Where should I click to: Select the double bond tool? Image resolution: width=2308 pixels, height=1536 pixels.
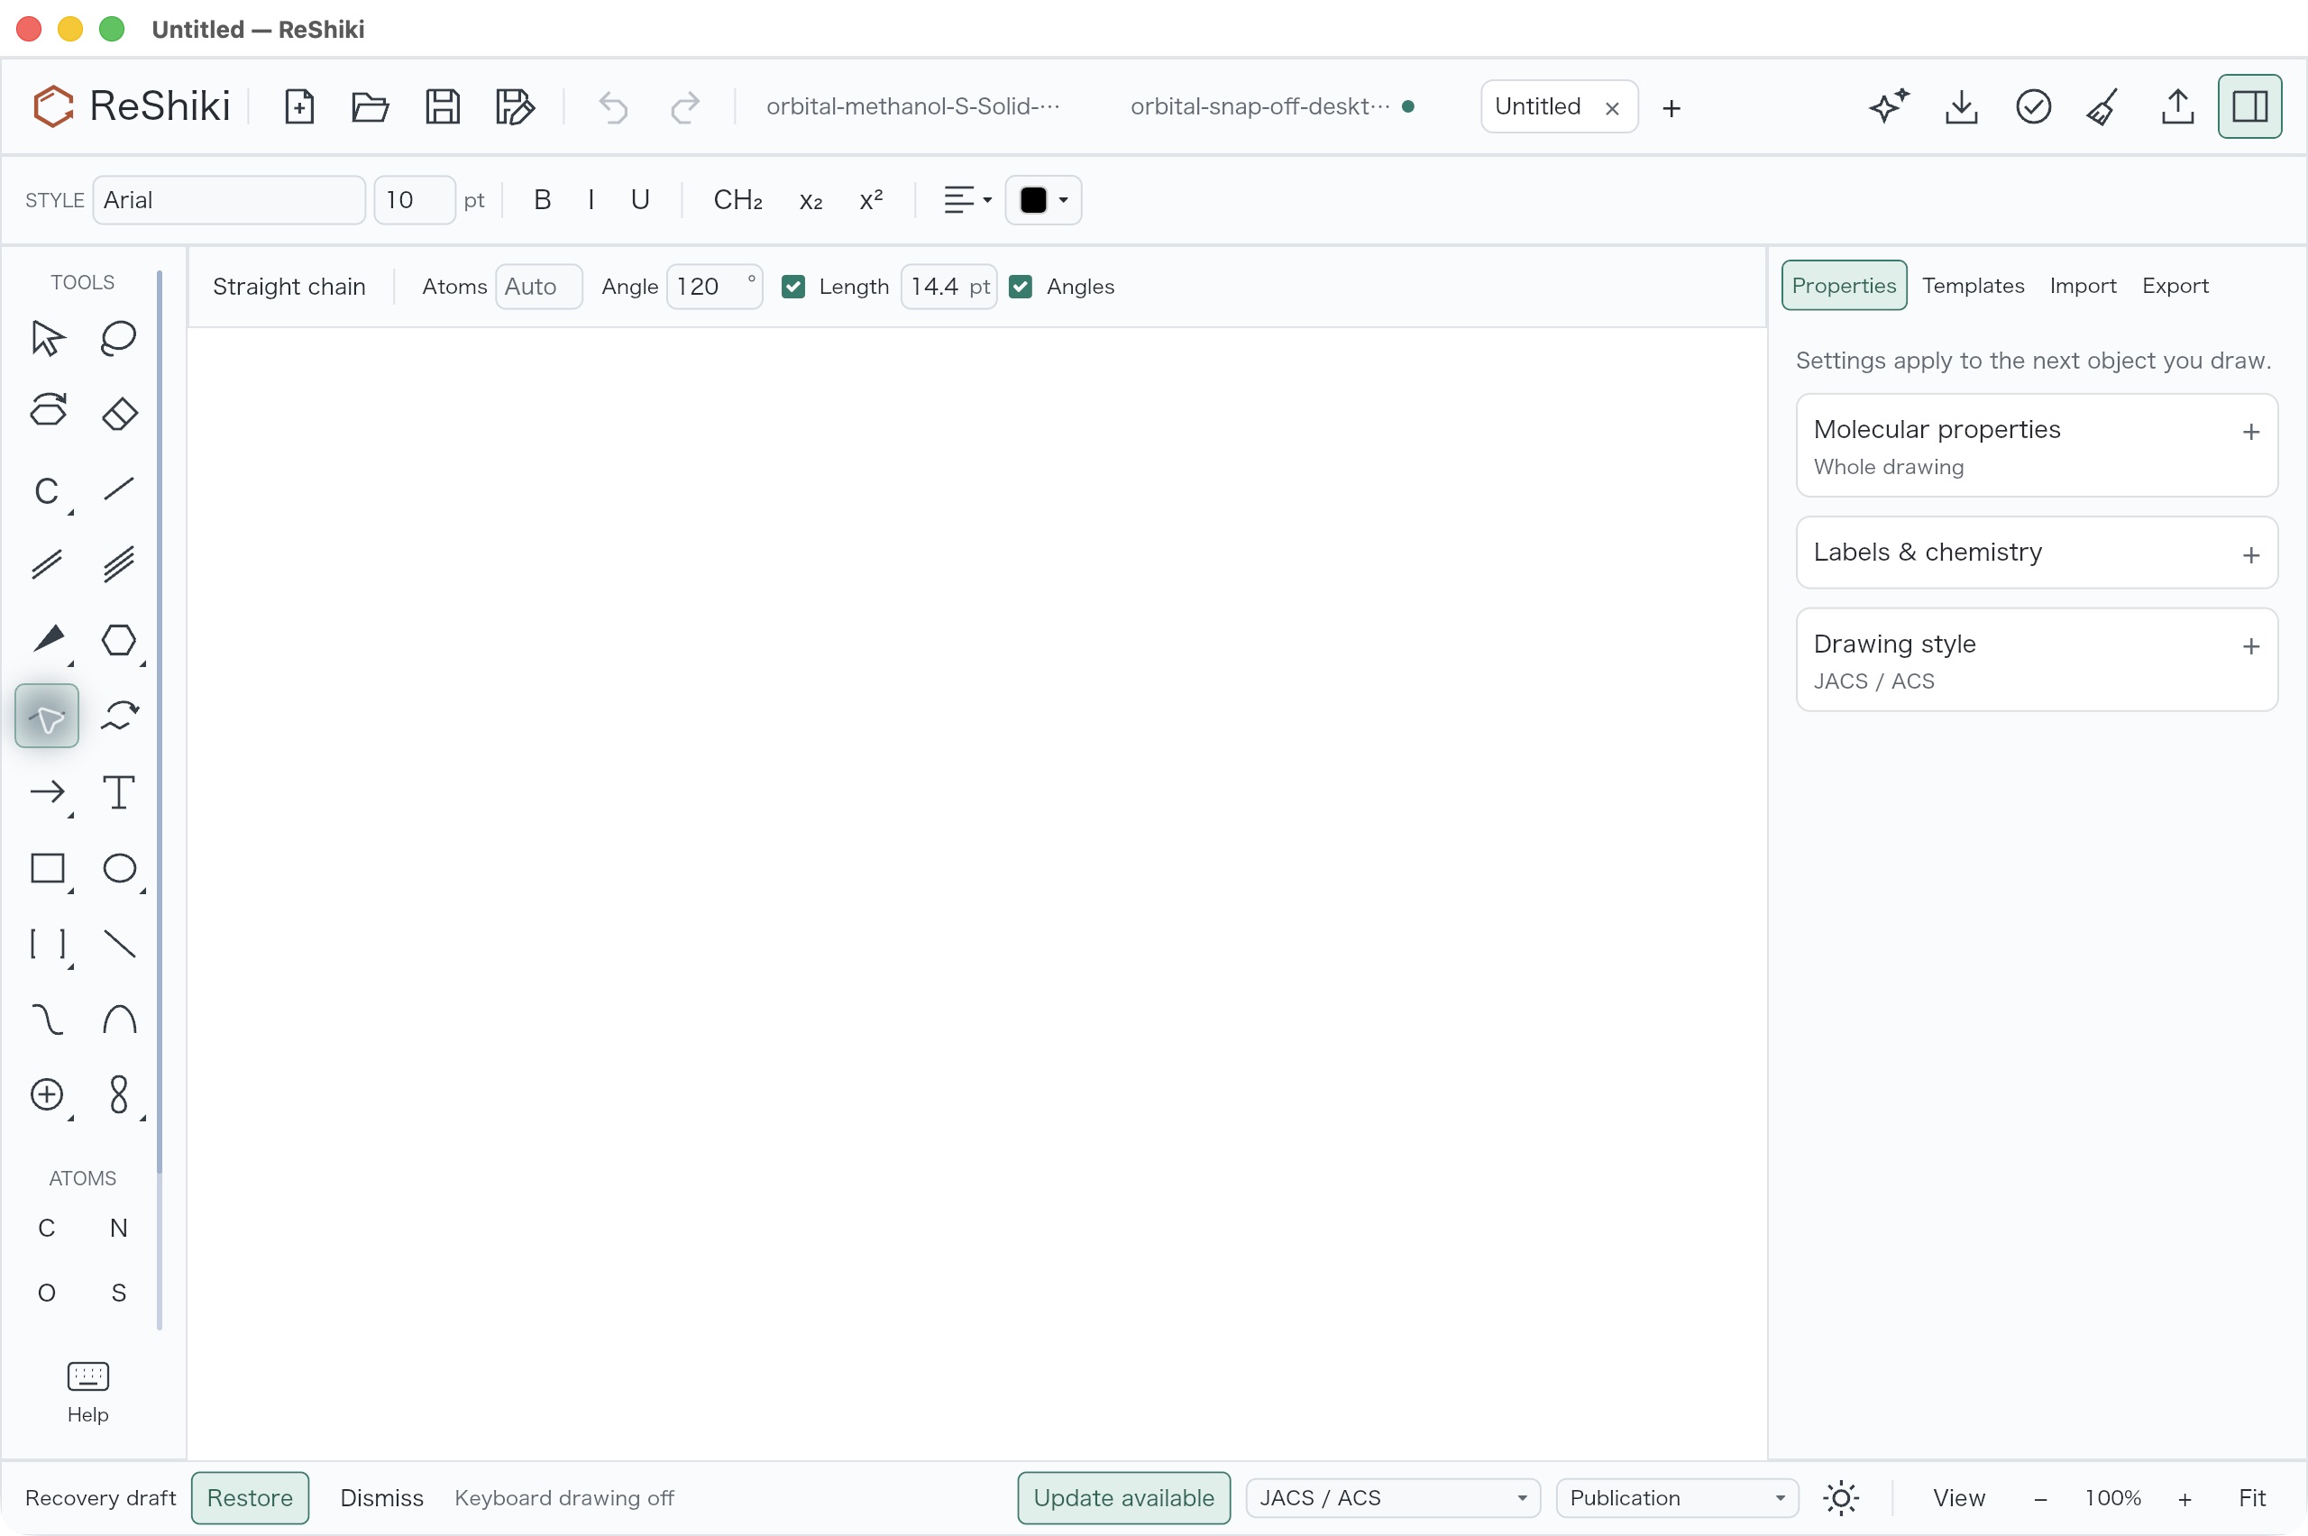click(x=47, y=564)
